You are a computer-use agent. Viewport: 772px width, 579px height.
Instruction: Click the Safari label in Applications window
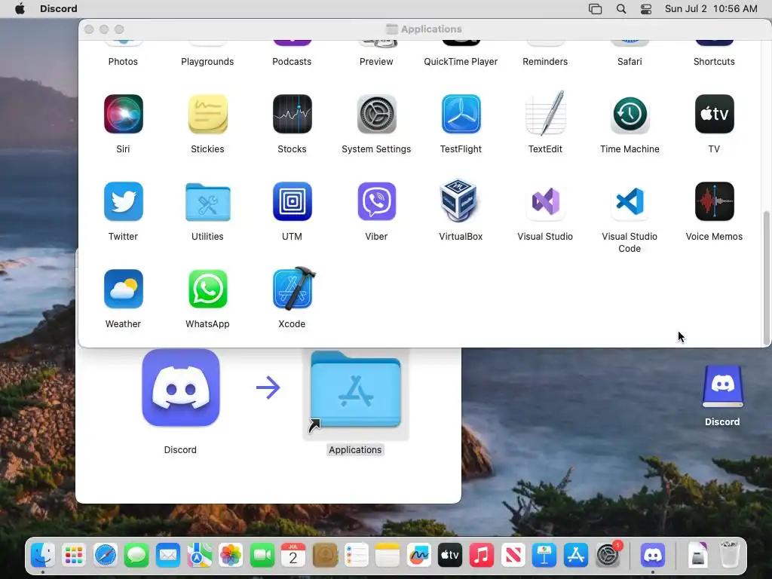(630, 62)
